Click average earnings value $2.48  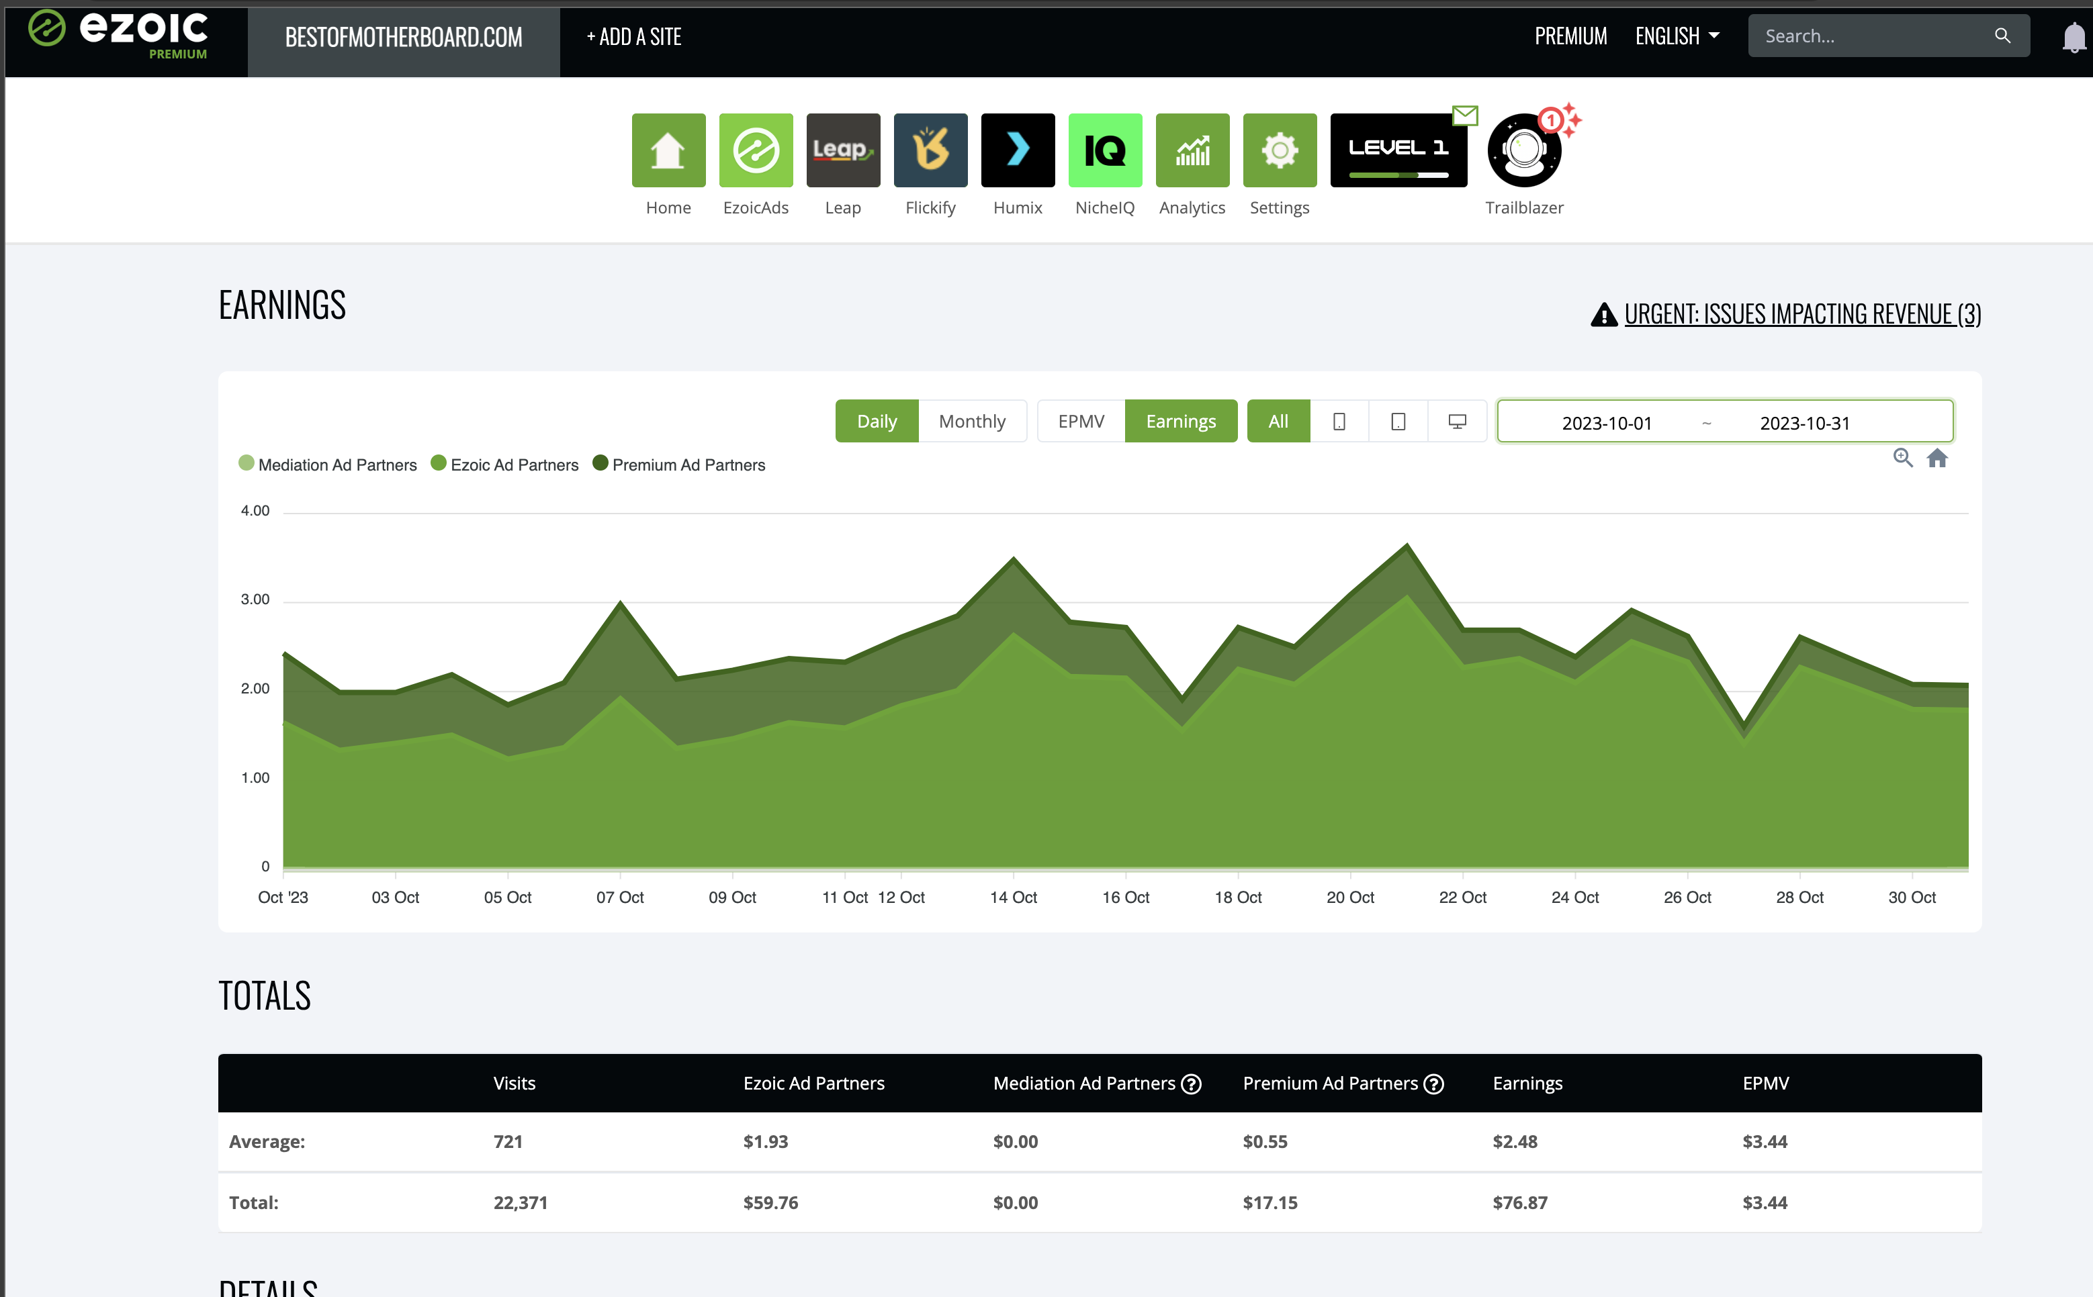pyautogui.click(x=1515, y=1142)
